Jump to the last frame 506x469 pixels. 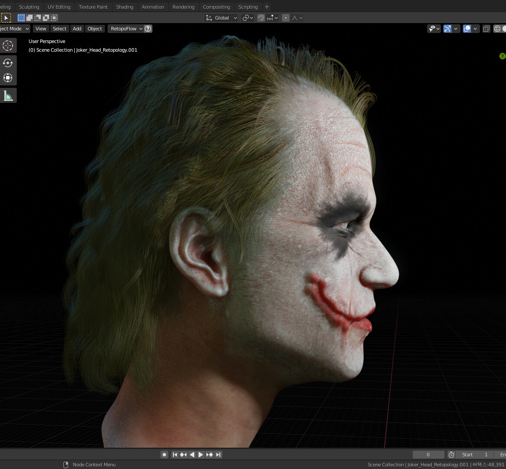point(218,455)
